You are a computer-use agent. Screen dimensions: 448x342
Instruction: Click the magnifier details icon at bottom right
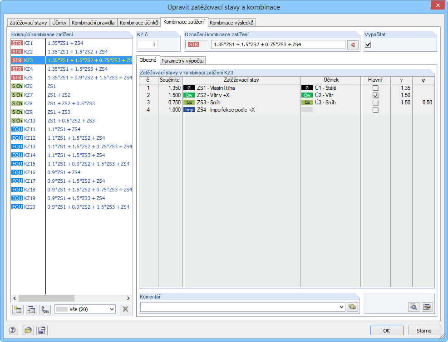414,307
